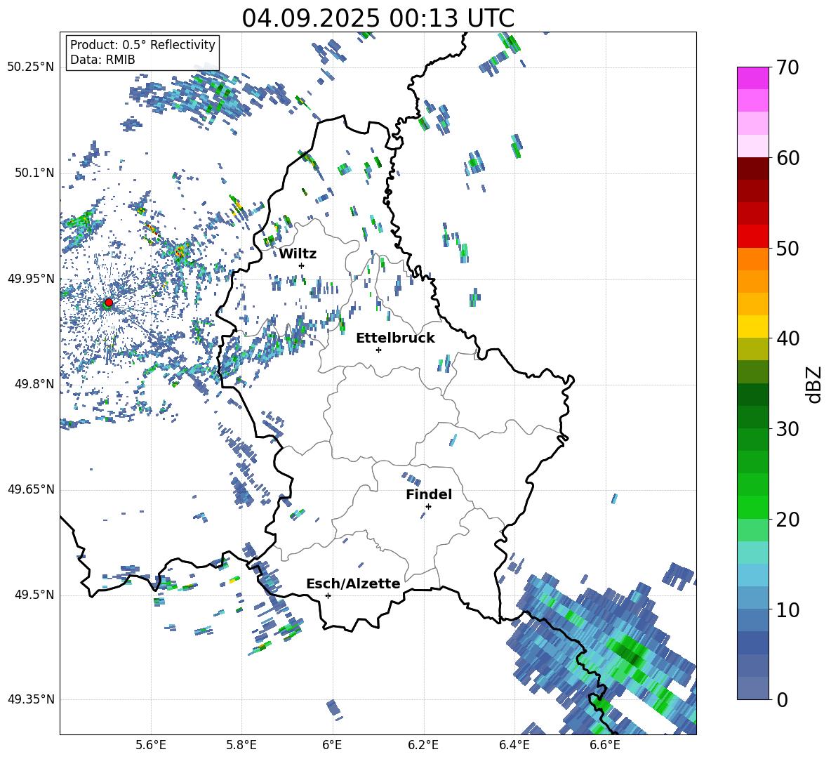
Task: Click the 60 value on colorbar
Action: tap(787, 158)
